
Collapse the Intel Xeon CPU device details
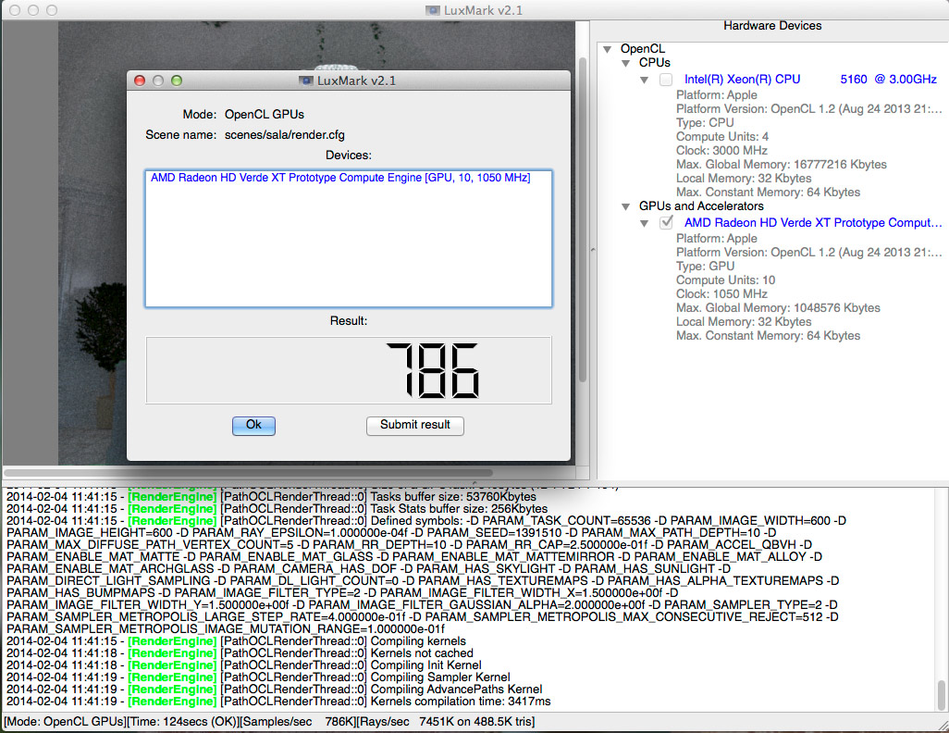pyautogui.click(x=645, y=80)
